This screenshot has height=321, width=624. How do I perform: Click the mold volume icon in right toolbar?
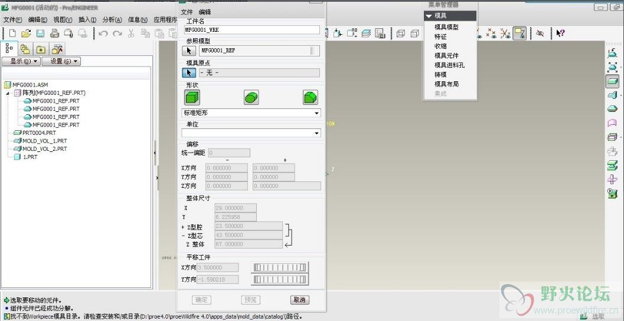coord(612,95)
